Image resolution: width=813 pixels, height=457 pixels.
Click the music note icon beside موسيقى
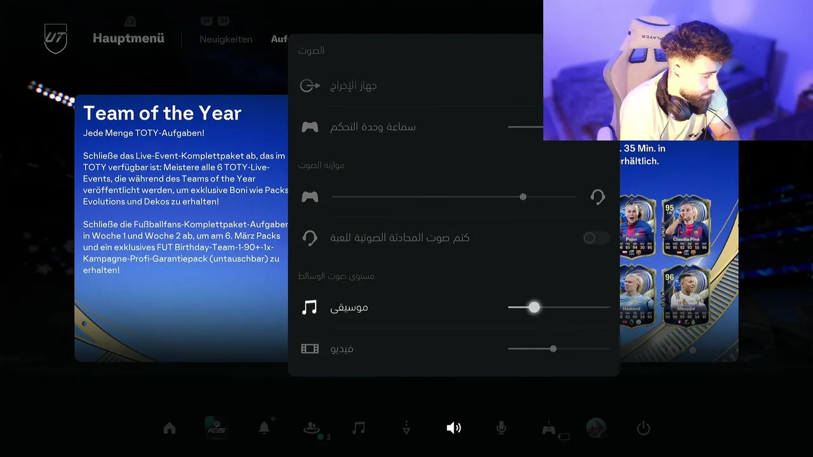tap(309, 308)
